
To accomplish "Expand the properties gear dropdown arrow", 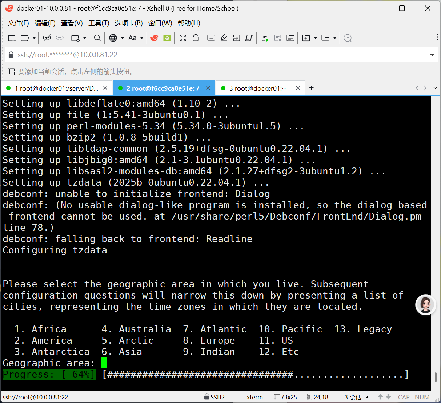I will pos(85,38).
